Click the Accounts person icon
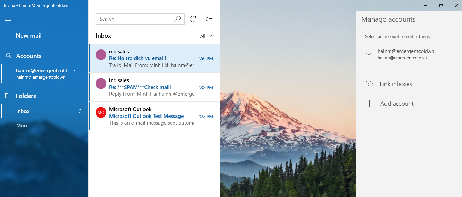This screenshot has width=462, height=197. tap(8, 56)
